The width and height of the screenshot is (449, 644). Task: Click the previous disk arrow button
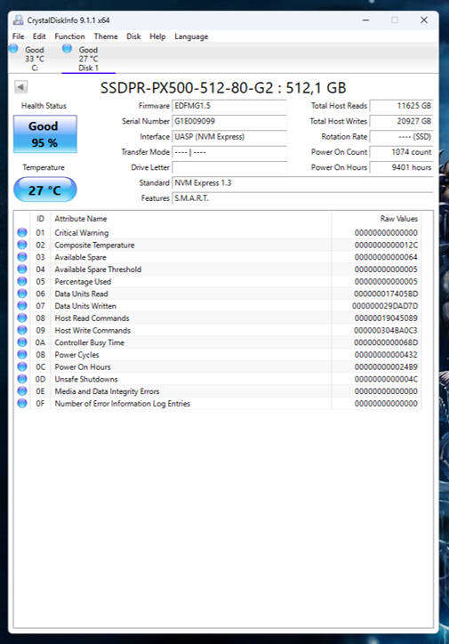21,86
